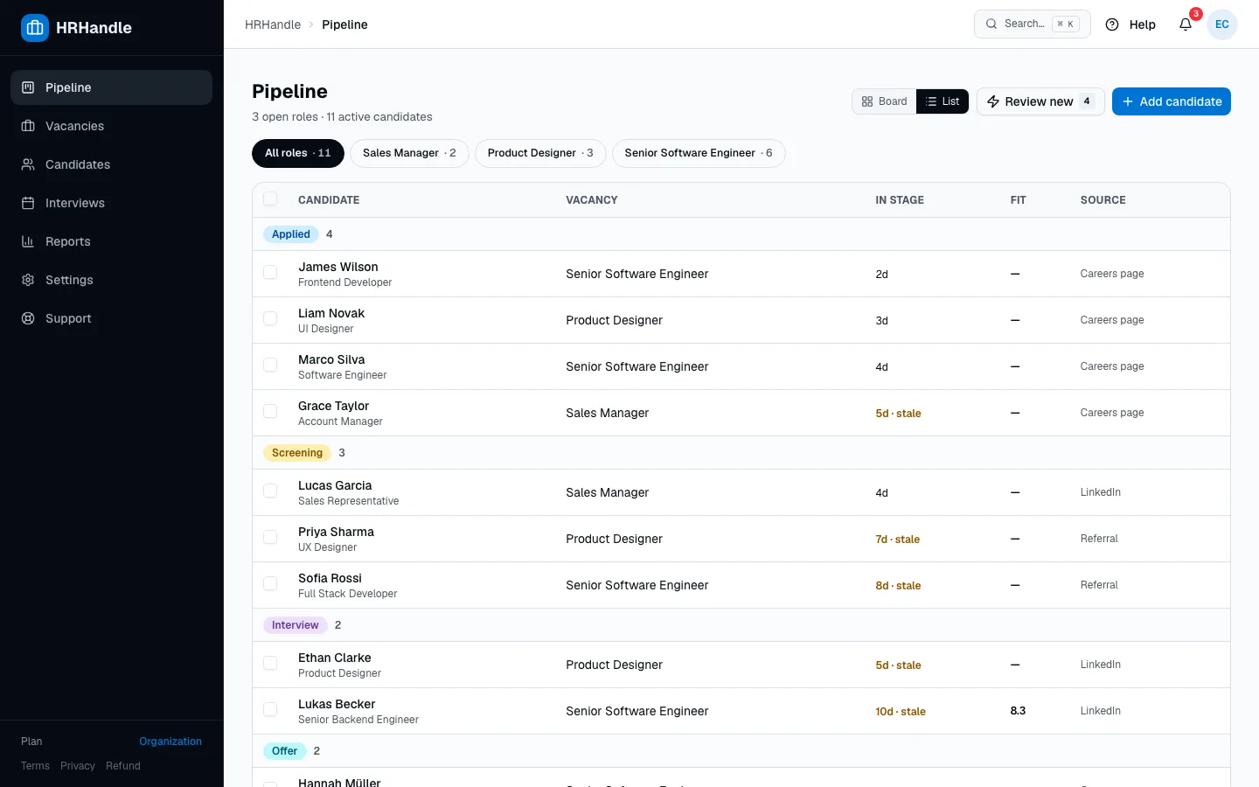Select the All roles filter tab
The height and width of the screenshot is (787, 1259).
[298, 153]
